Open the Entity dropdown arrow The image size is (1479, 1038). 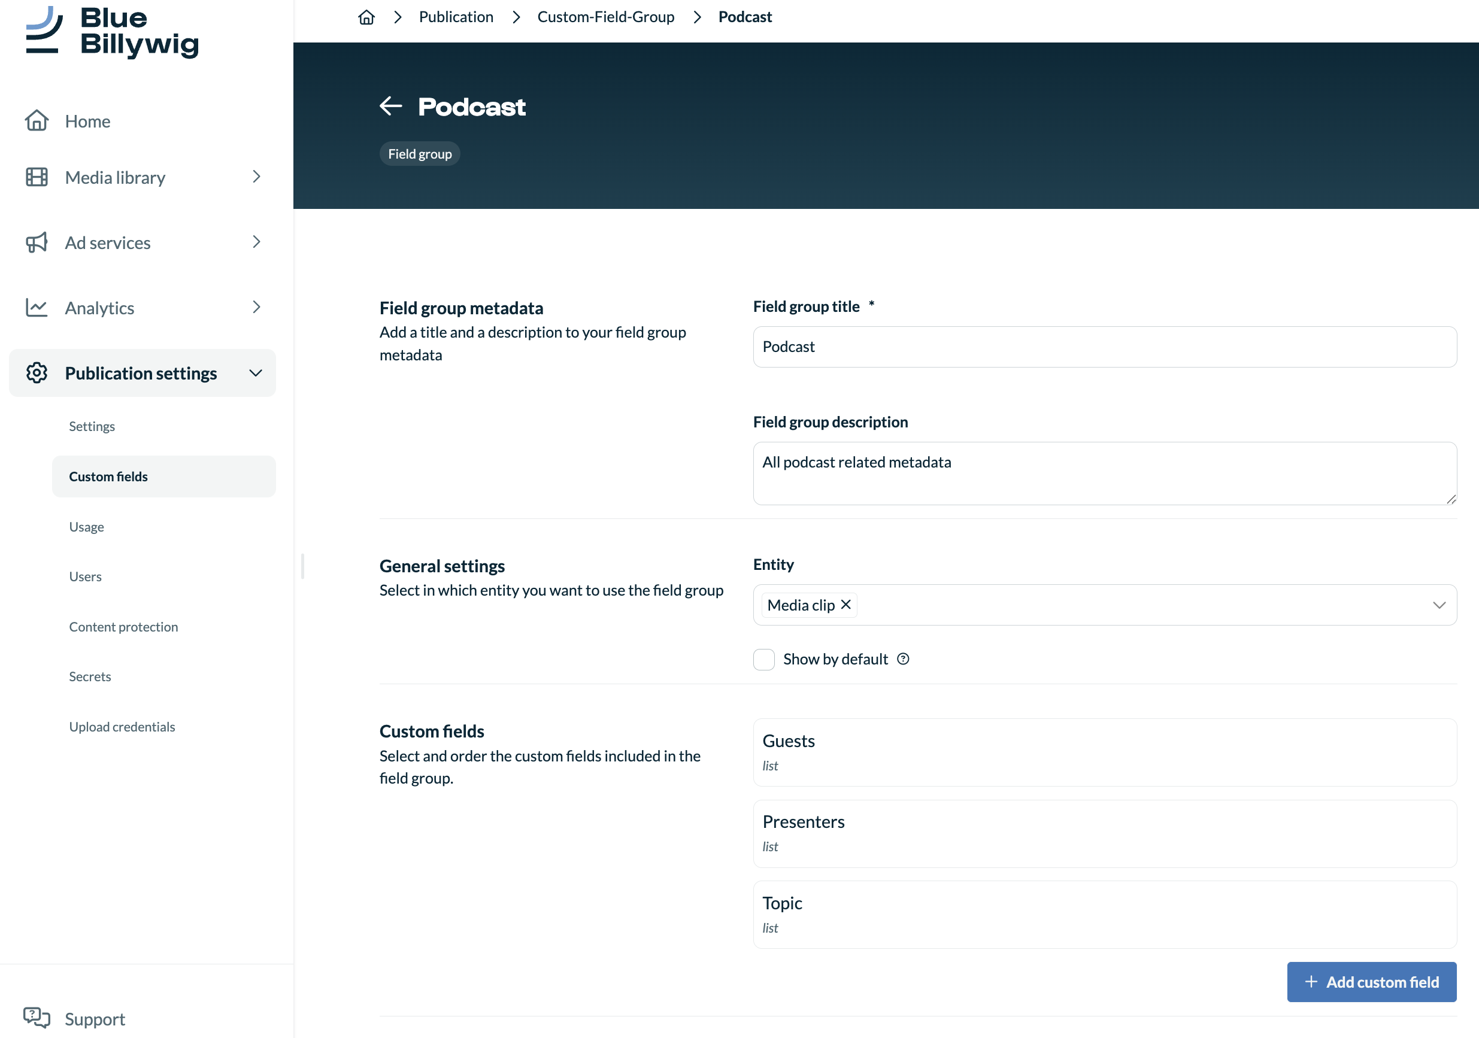[x=1439, y=605]
